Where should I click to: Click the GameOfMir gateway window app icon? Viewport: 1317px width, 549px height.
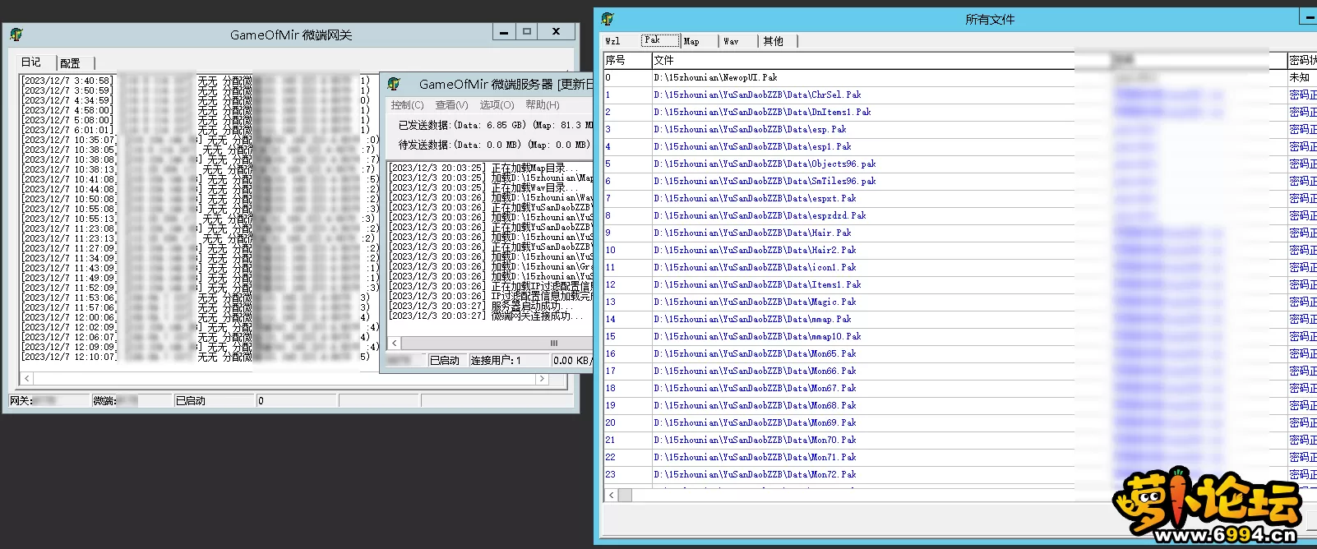click(16, 35)
